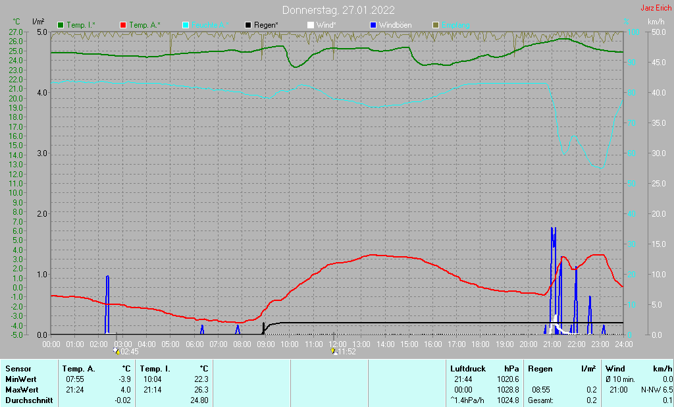Select the 'Temp. I.*' legend label
The height and width of the screenshot is (407, 674).
click(x=81, y=26)
